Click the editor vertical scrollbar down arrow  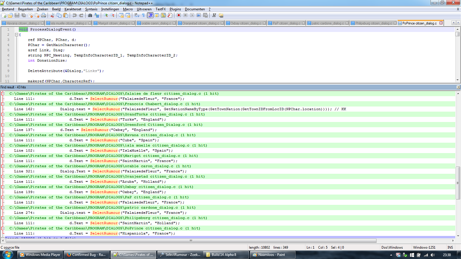[458, 80]
